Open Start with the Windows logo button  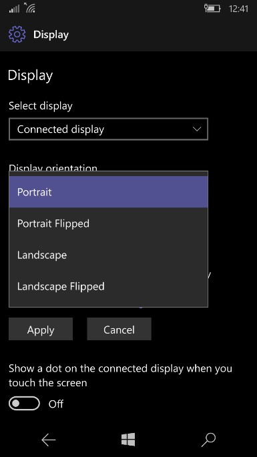click(x=128, y=440)
